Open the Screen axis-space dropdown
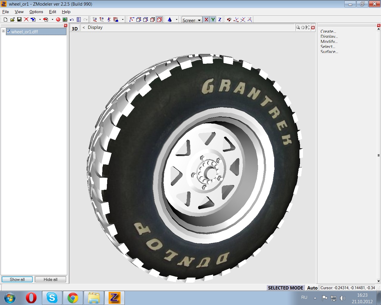Viewport: 381px width, 305px height. 192,20
